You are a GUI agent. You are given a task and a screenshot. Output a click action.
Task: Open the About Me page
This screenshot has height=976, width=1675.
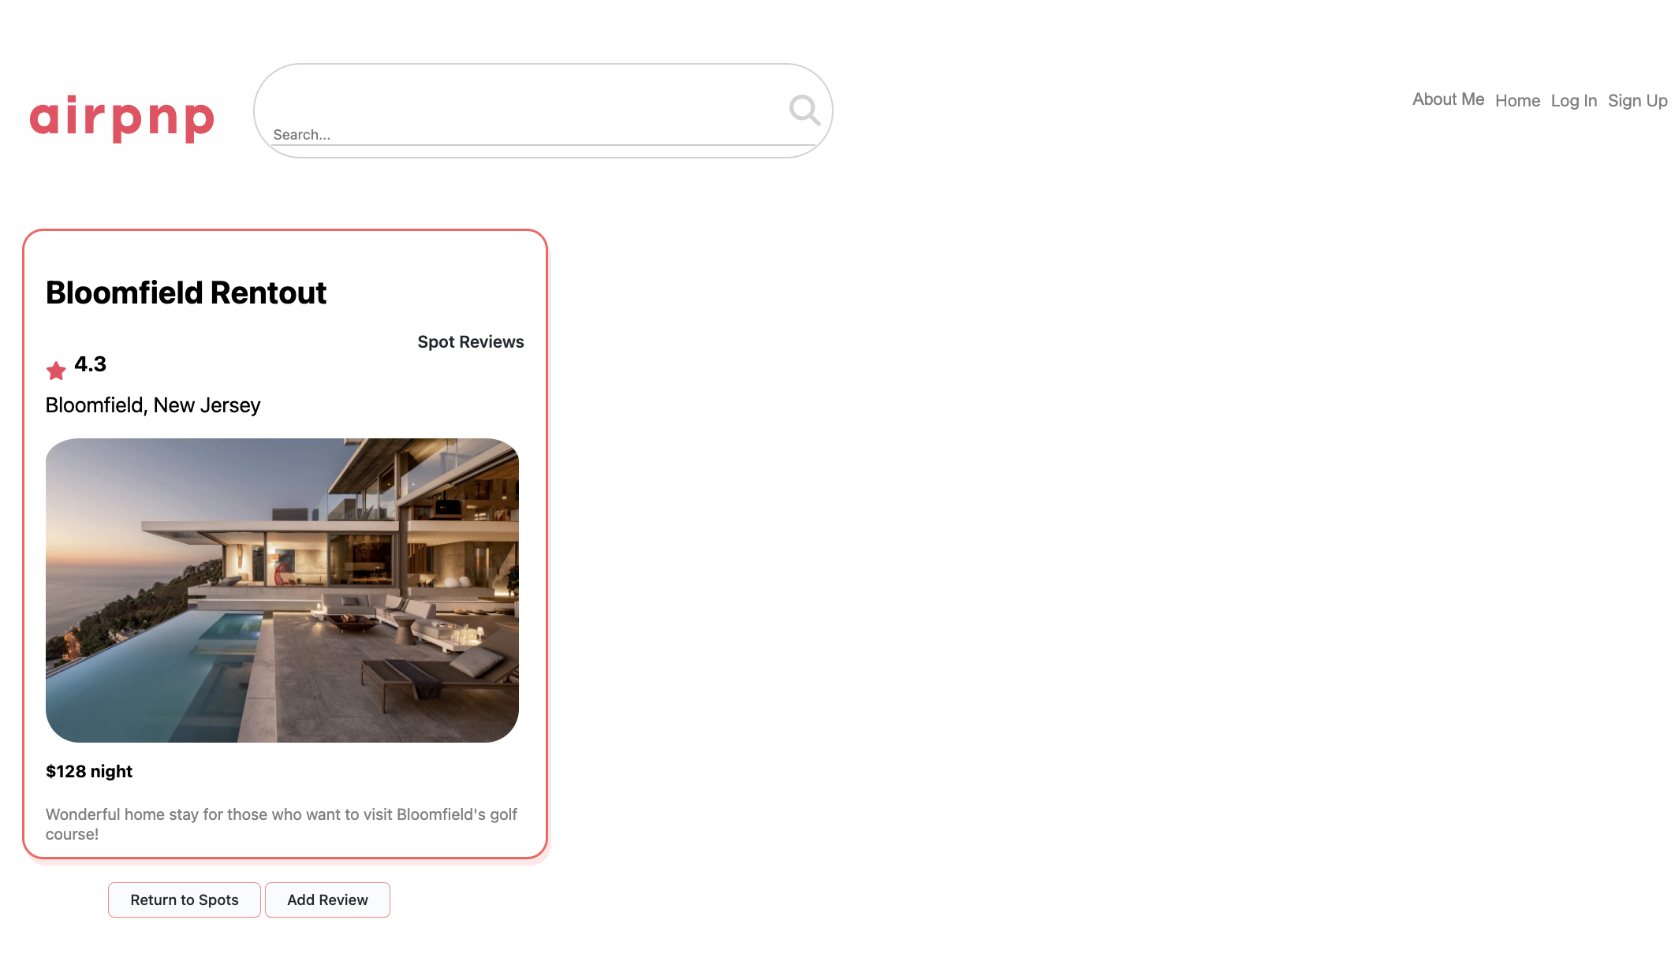click(x=1448, y=99)
